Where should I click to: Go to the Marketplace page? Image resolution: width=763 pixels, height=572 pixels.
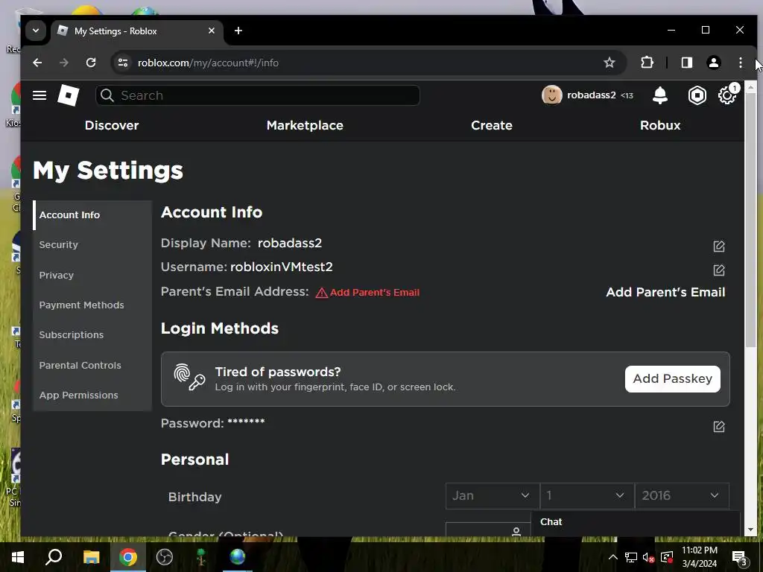pyautogui.click(x=305, y=125)
